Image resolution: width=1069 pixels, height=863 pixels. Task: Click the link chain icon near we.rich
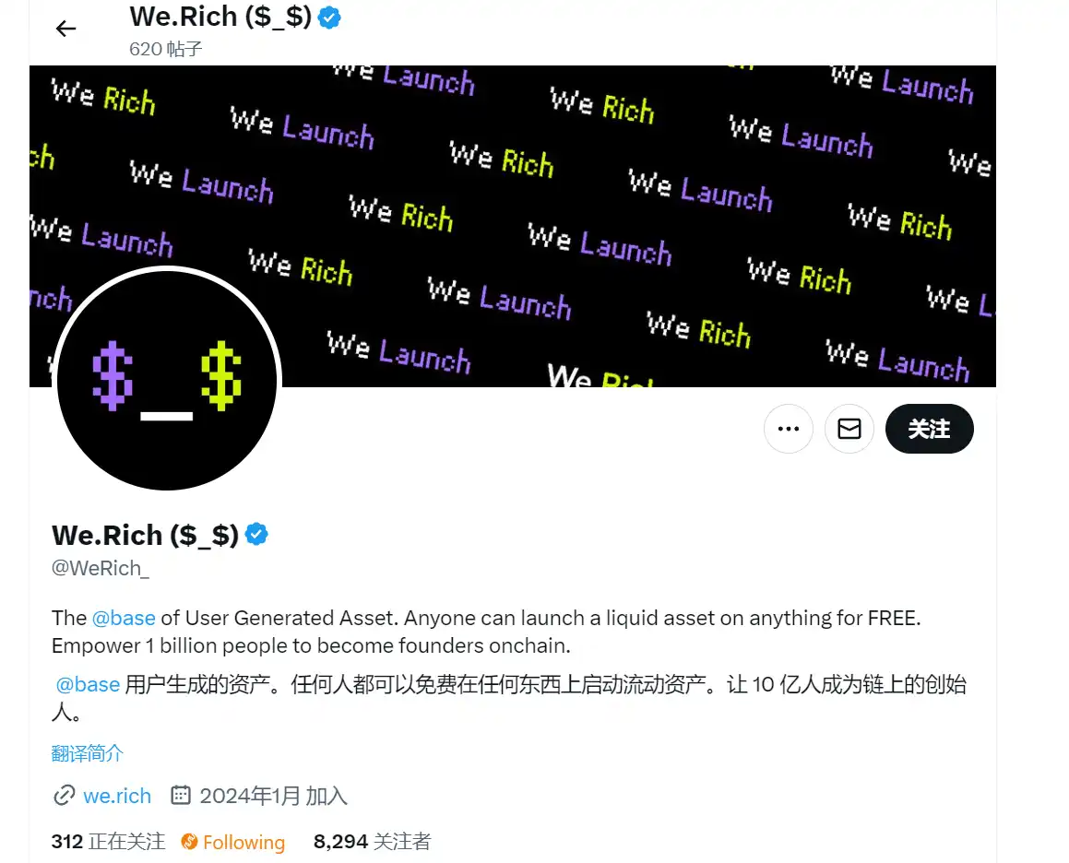(64, 796)
